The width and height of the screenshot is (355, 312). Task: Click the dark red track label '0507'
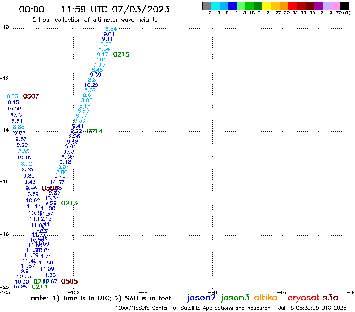click(x=31, y=96)
